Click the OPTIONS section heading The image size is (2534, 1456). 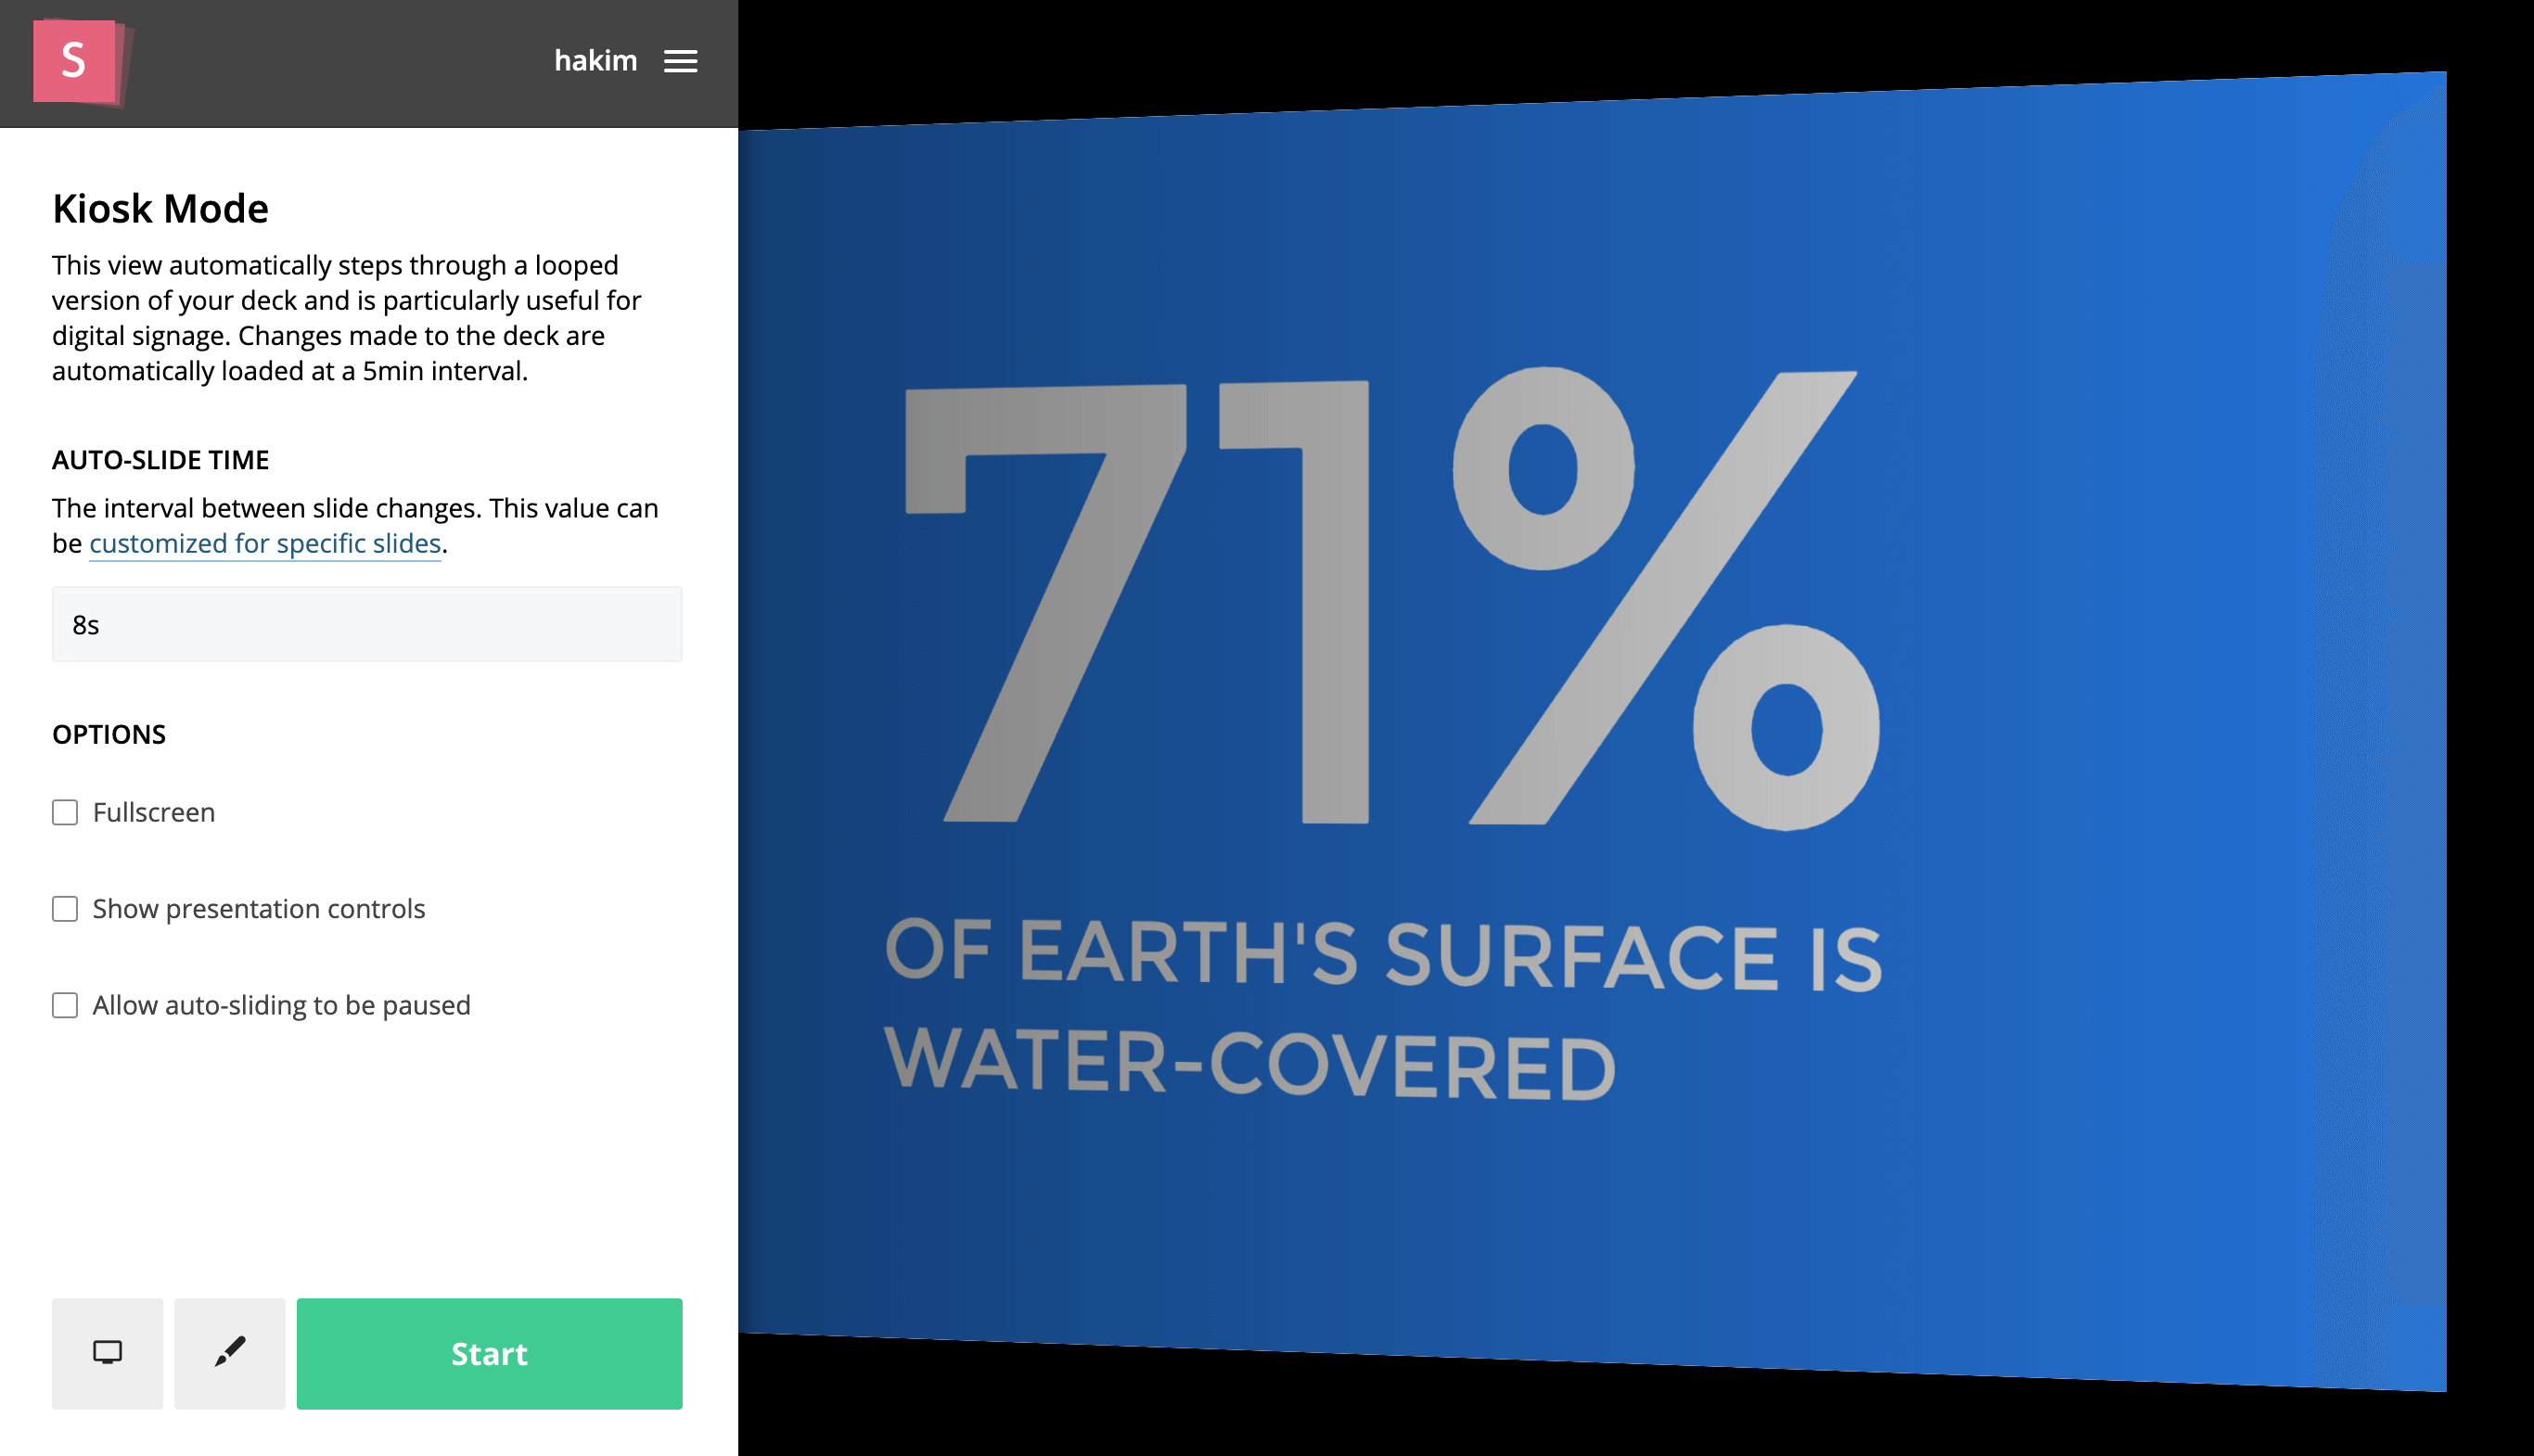[x=109, y=734]
